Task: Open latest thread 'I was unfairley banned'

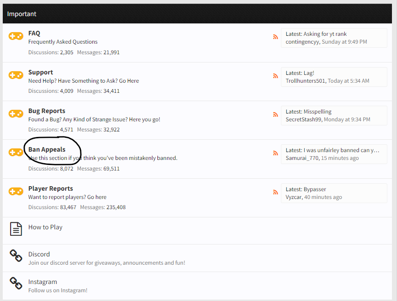Action: coord(341,150)
